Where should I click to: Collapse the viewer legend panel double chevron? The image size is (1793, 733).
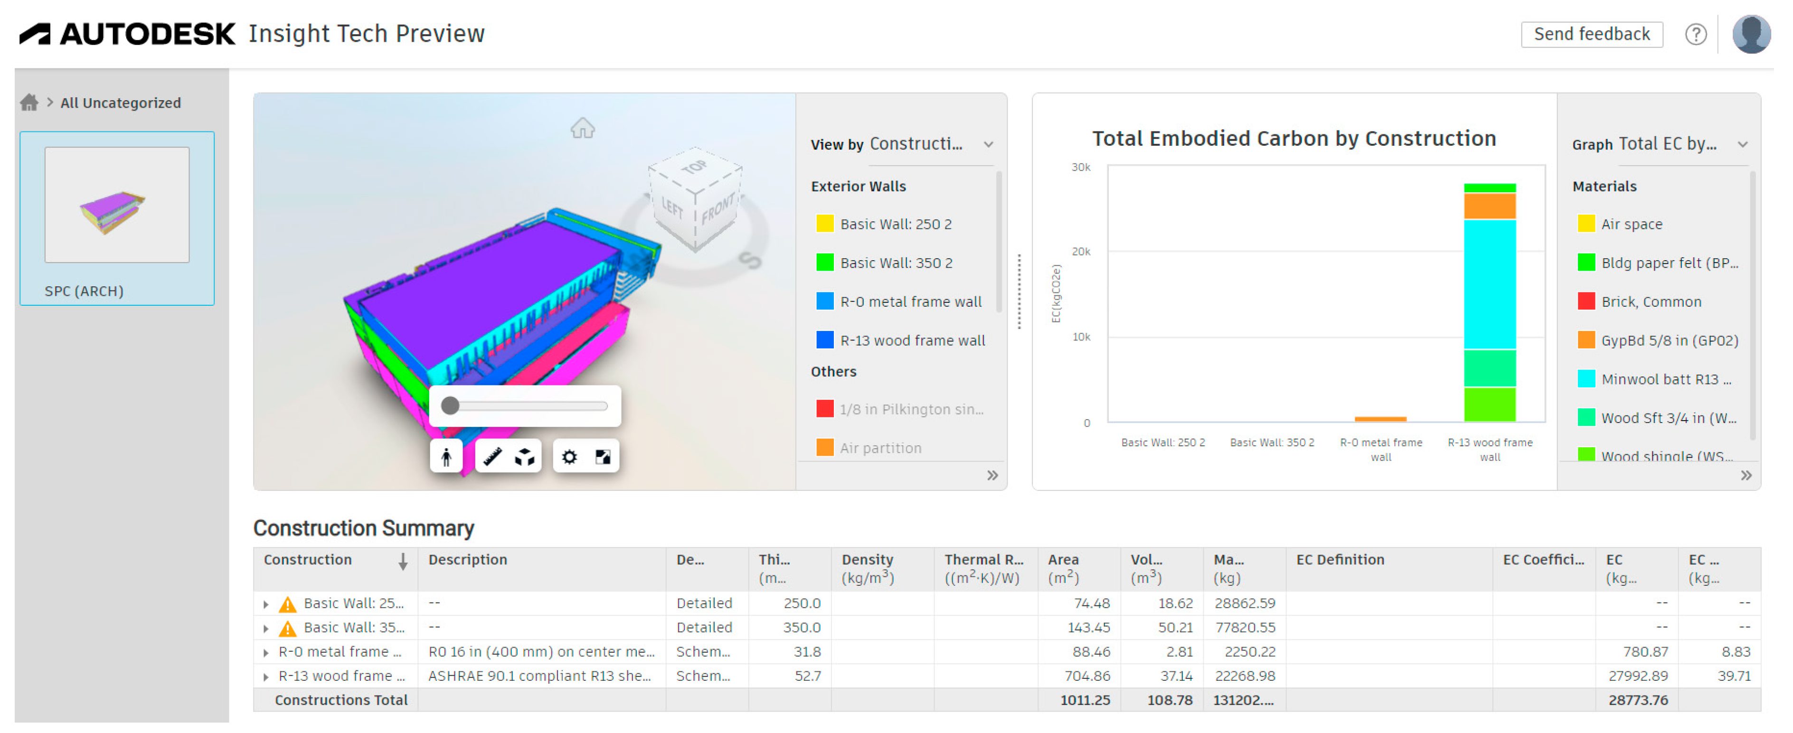992,475
